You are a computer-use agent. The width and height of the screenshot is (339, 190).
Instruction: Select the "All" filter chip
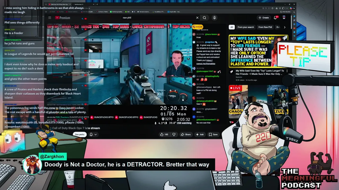click(232, 27)
